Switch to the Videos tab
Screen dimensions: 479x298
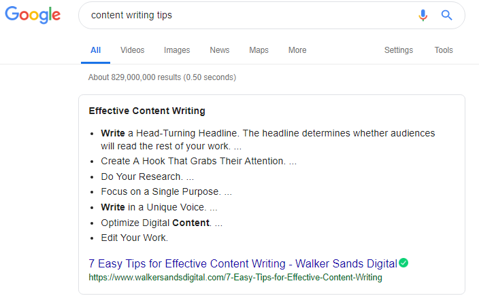coord(132,50)
